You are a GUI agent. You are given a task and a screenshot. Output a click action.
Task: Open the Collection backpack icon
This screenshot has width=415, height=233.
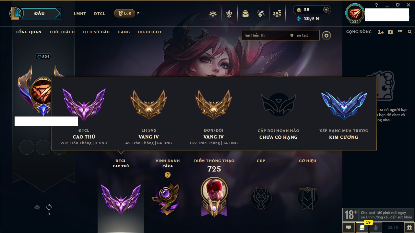pyautogui.click(x=245, y=14)
